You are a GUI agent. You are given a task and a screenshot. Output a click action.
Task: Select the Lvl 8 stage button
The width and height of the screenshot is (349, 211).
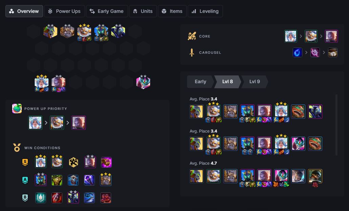227,82
